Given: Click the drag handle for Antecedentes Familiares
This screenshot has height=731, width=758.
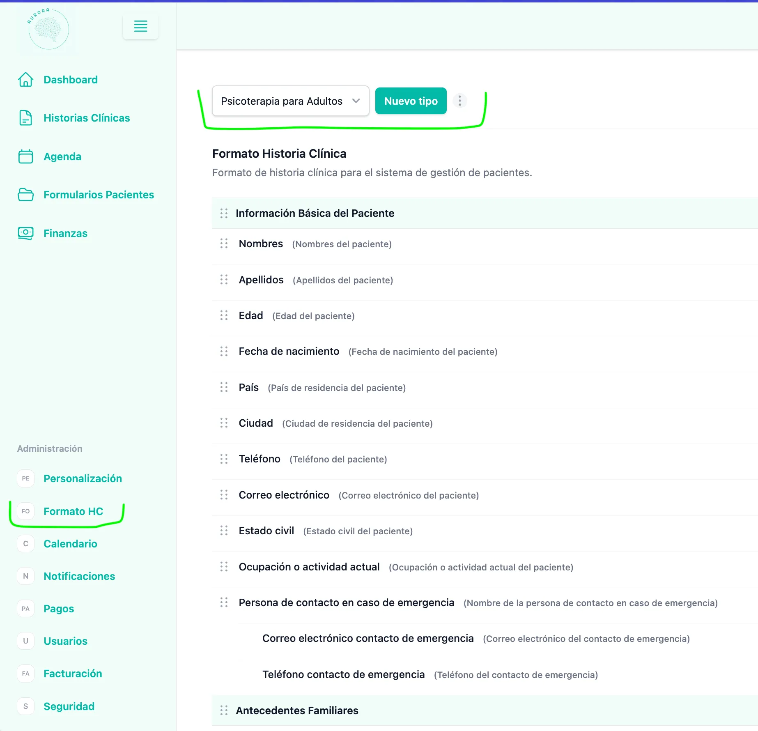Looking at the screenshot, I should (224, 710).
